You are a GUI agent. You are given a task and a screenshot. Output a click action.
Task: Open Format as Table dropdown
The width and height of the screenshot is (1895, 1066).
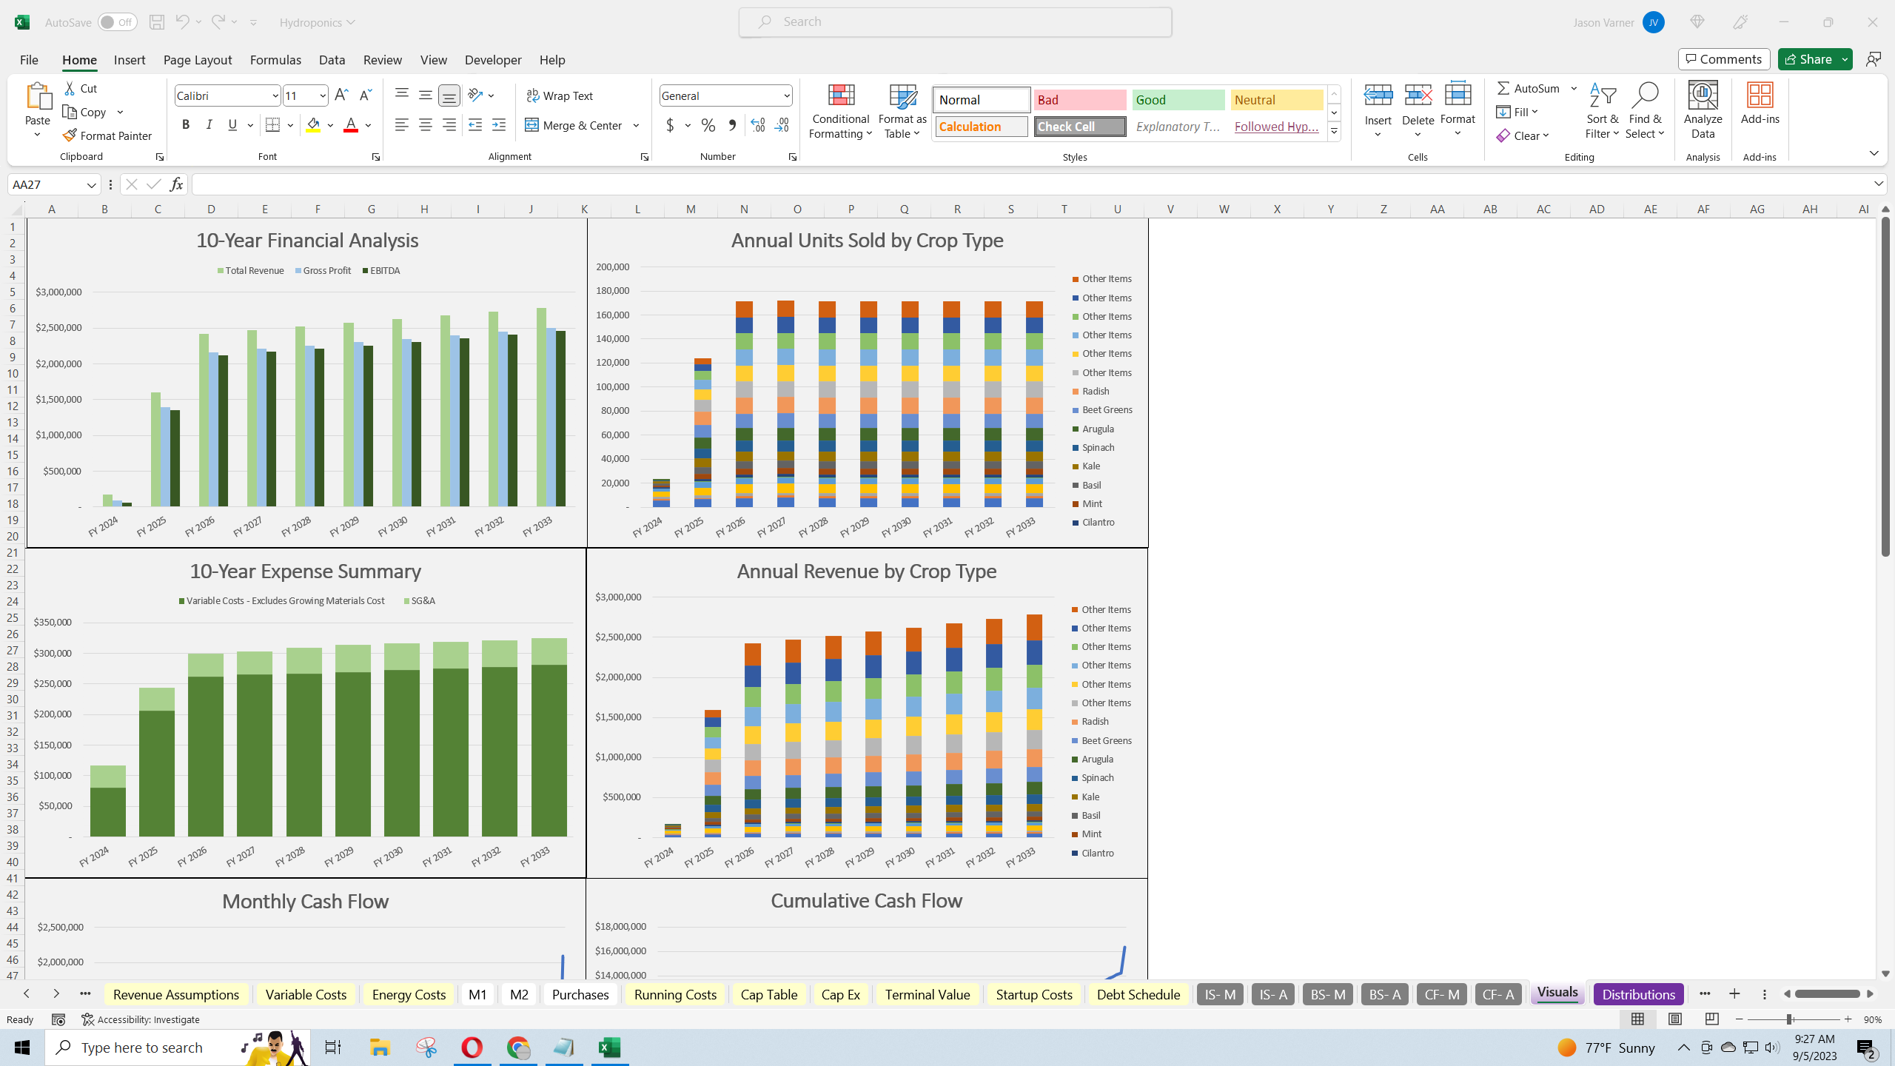pos(902,111)
